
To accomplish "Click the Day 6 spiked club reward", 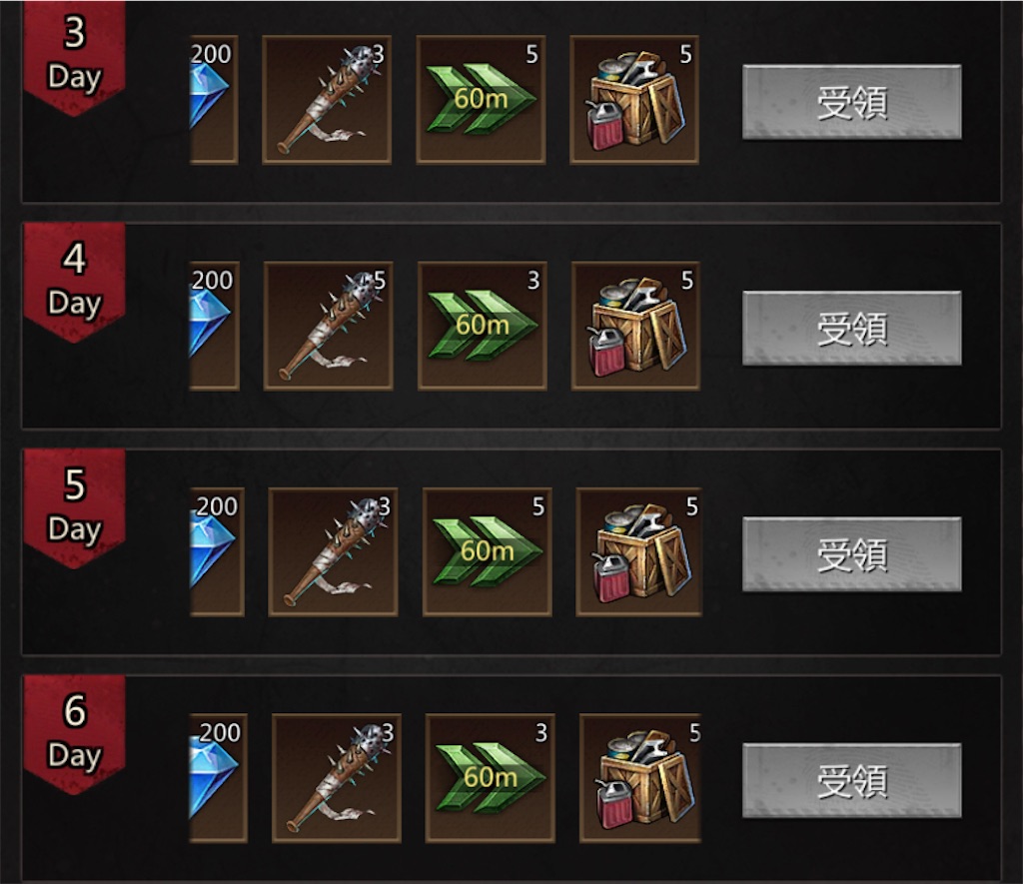I will 337,778.
